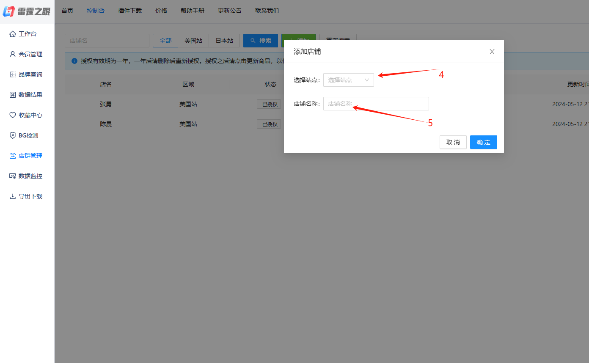589x363 pixels.
Task: Click the 取消 button in dialog
Action: [453, 142]
